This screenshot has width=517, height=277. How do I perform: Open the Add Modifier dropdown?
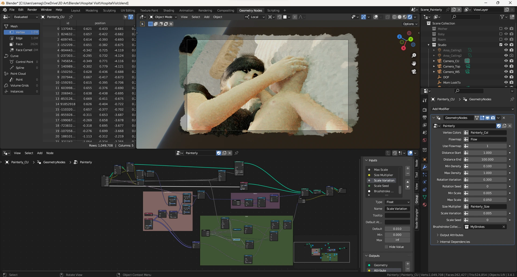click(x=473, y=109)
